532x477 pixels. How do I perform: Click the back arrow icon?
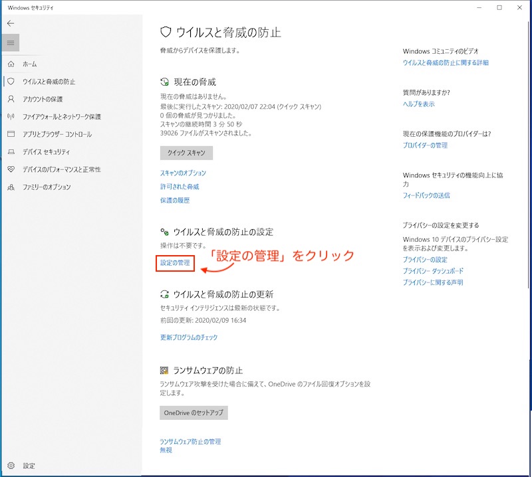click(11, 23)
